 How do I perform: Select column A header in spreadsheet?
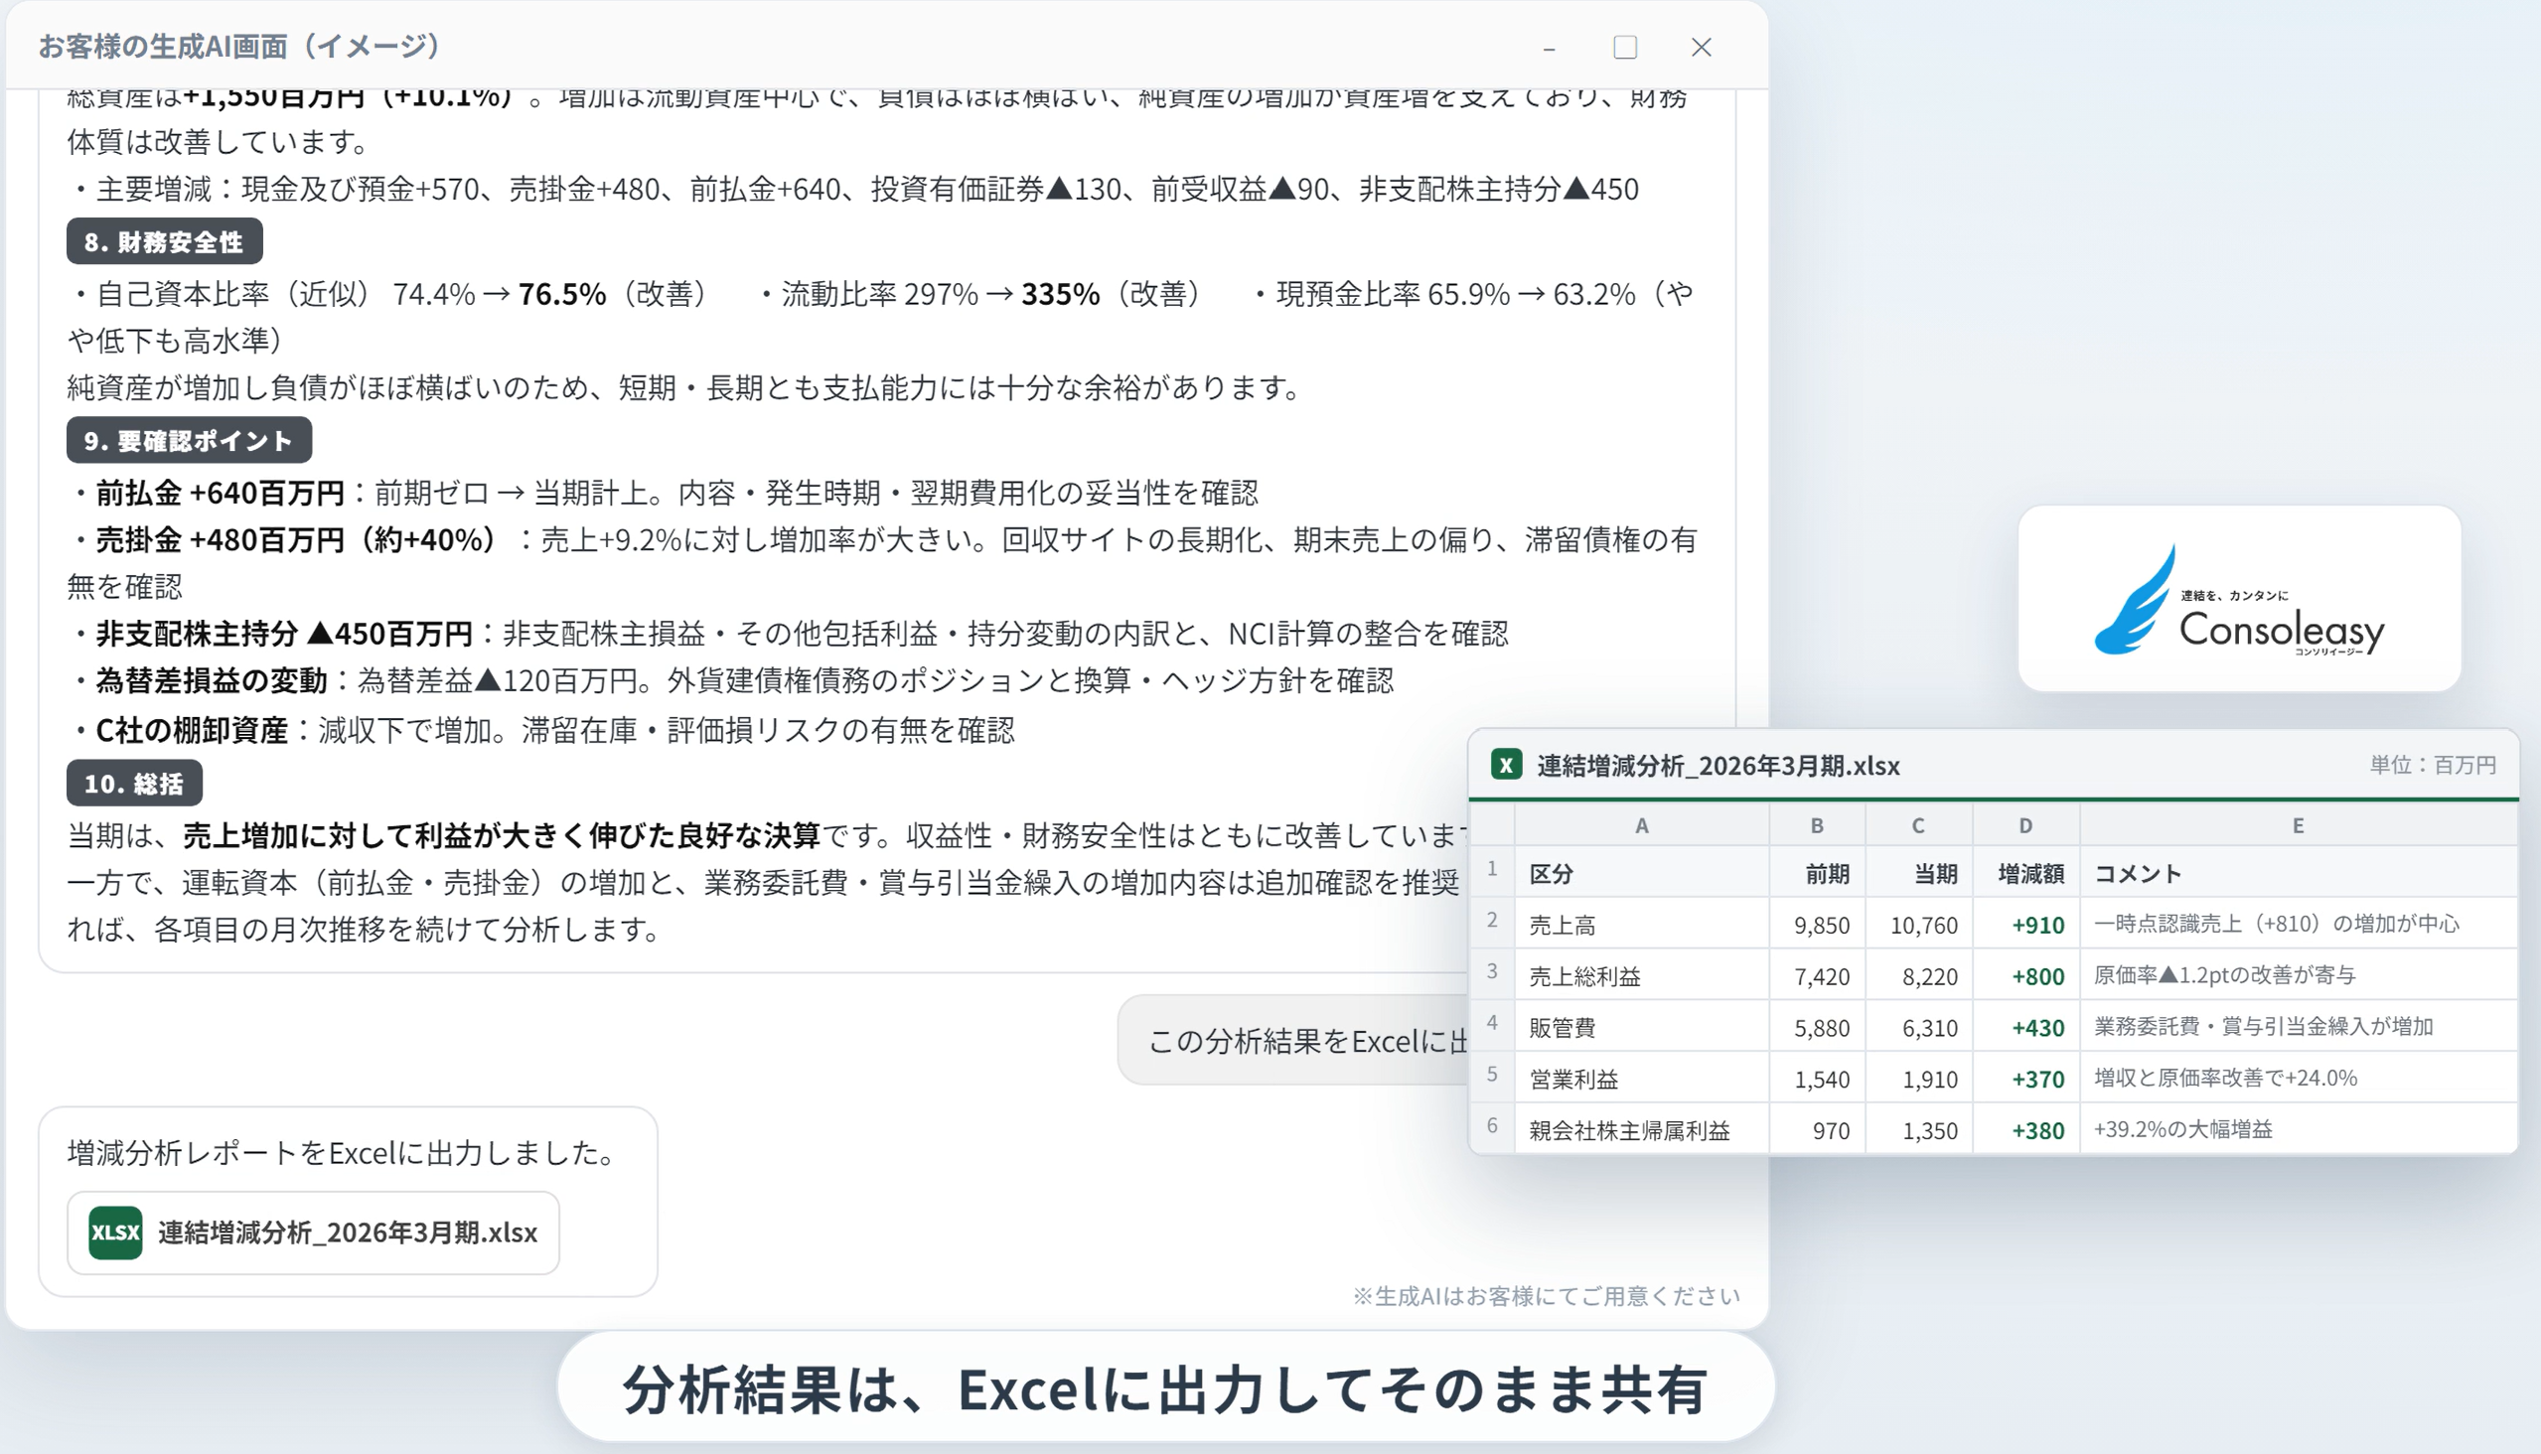tap(1642, 826)
